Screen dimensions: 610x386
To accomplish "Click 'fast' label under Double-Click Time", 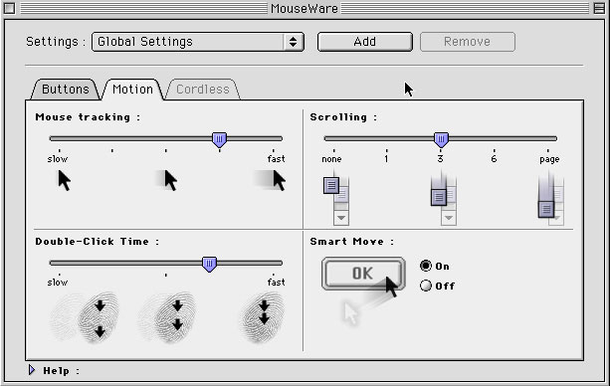I will (x=276, y=283).
